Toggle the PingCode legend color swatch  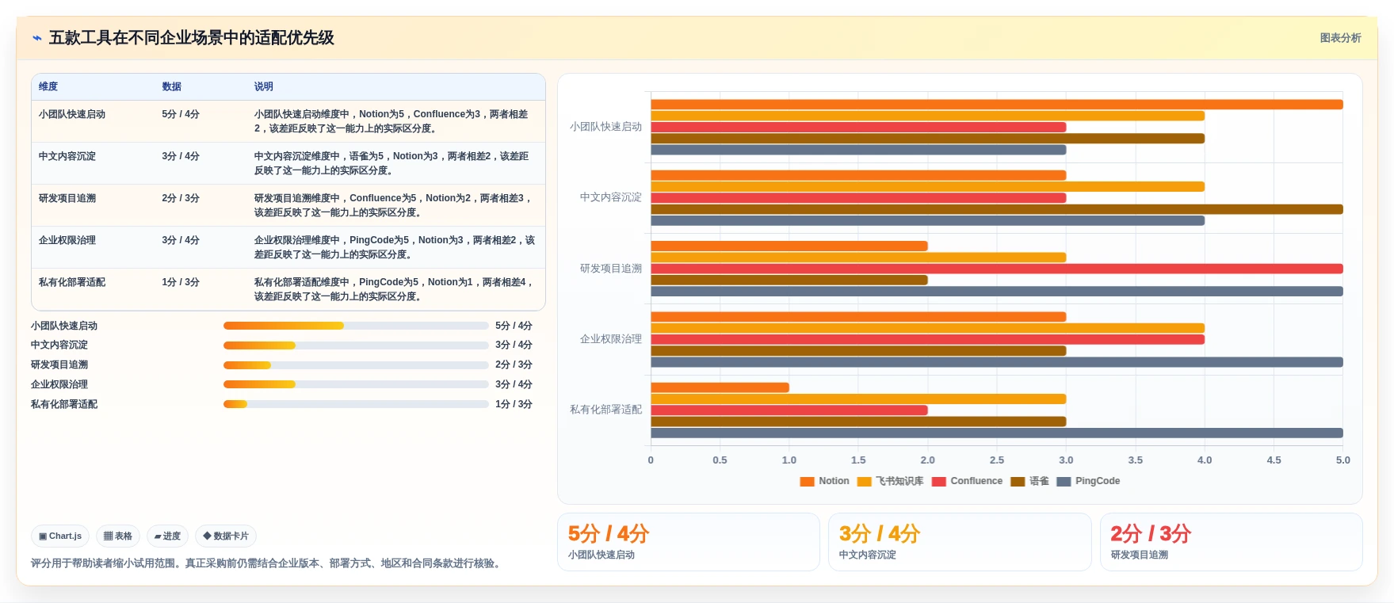point(1064,482)
